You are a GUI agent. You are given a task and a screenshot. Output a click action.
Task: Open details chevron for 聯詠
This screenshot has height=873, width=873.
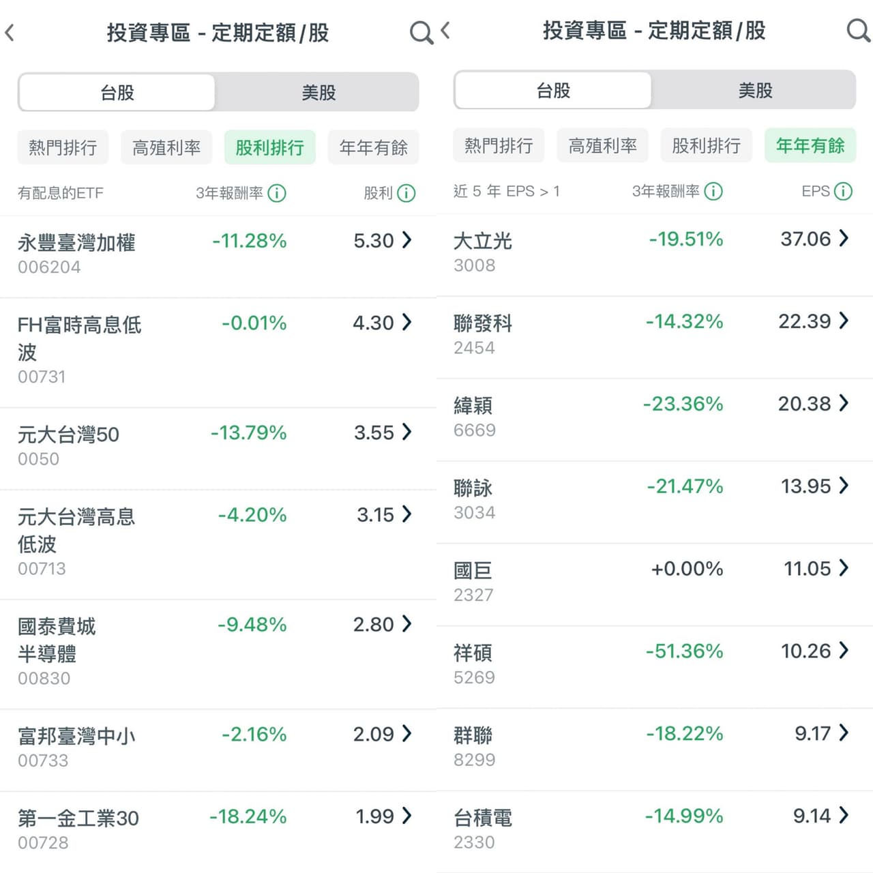pos(844,486)
